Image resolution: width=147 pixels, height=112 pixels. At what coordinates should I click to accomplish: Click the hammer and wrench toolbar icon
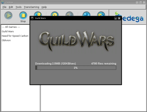point(69,14)
